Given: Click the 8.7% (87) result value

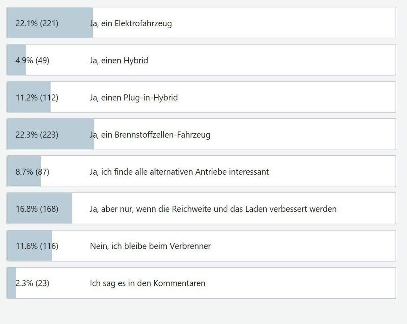Looking at the screenshot, I should point(32,172).
